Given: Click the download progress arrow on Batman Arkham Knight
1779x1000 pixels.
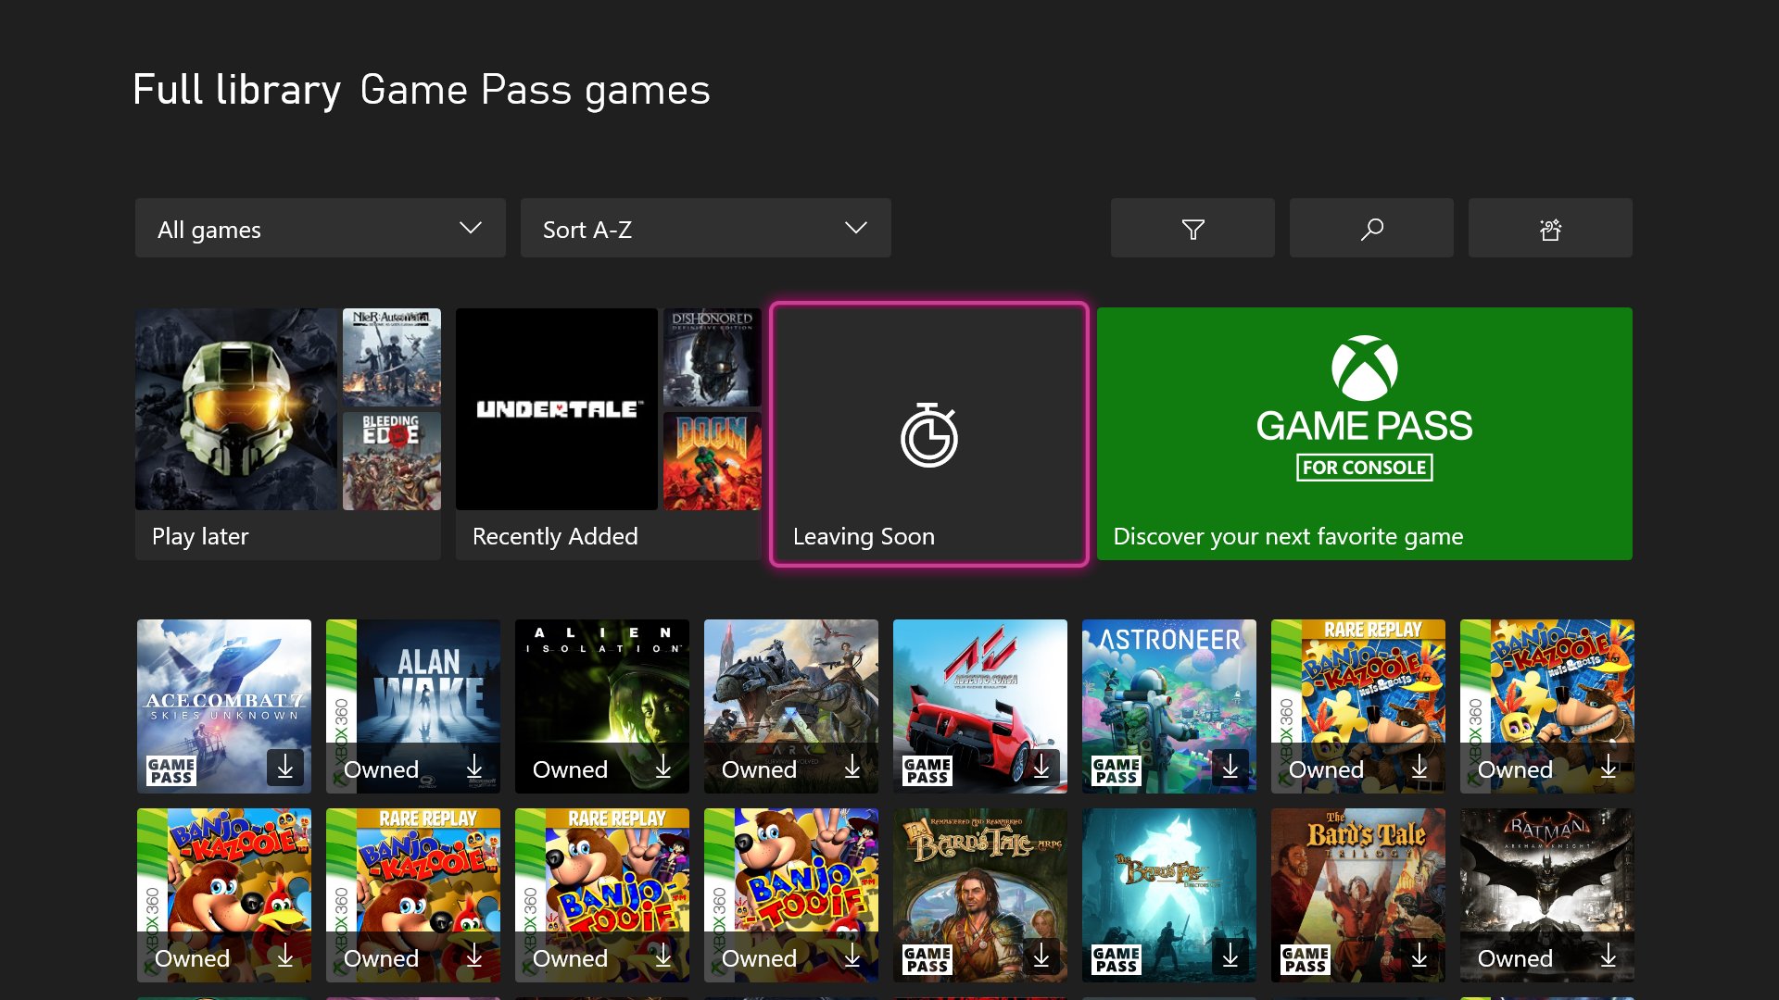Looking at the screenshot, I should pyautogui.click(x=1609, y=956).
